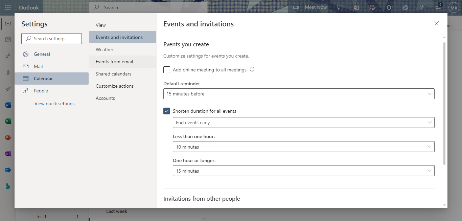Open notifications with the bell icon
The image size is (462, 221).
tap(389, 7)
